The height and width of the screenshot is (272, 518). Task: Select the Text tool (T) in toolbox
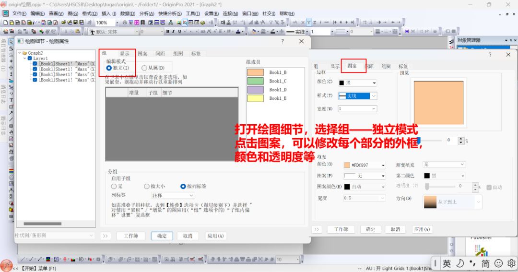click(x=11, y=100)
